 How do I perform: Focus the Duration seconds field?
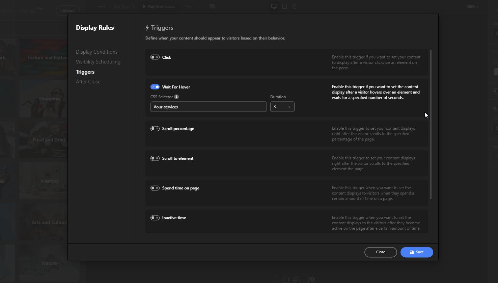[282, 107]
